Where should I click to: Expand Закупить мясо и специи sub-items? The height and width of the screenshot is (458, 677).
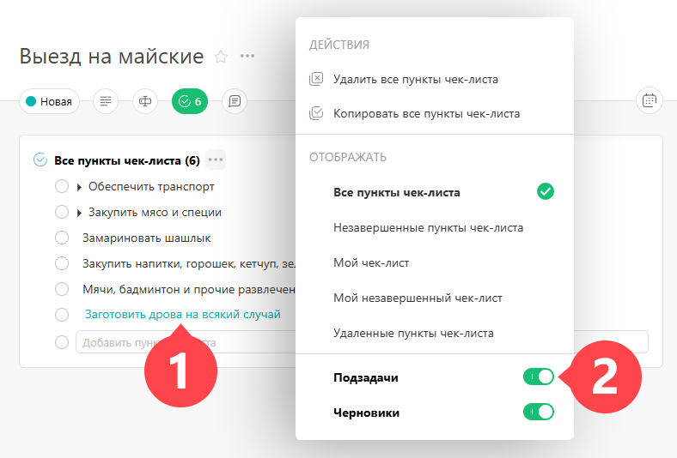click(79, 213)
